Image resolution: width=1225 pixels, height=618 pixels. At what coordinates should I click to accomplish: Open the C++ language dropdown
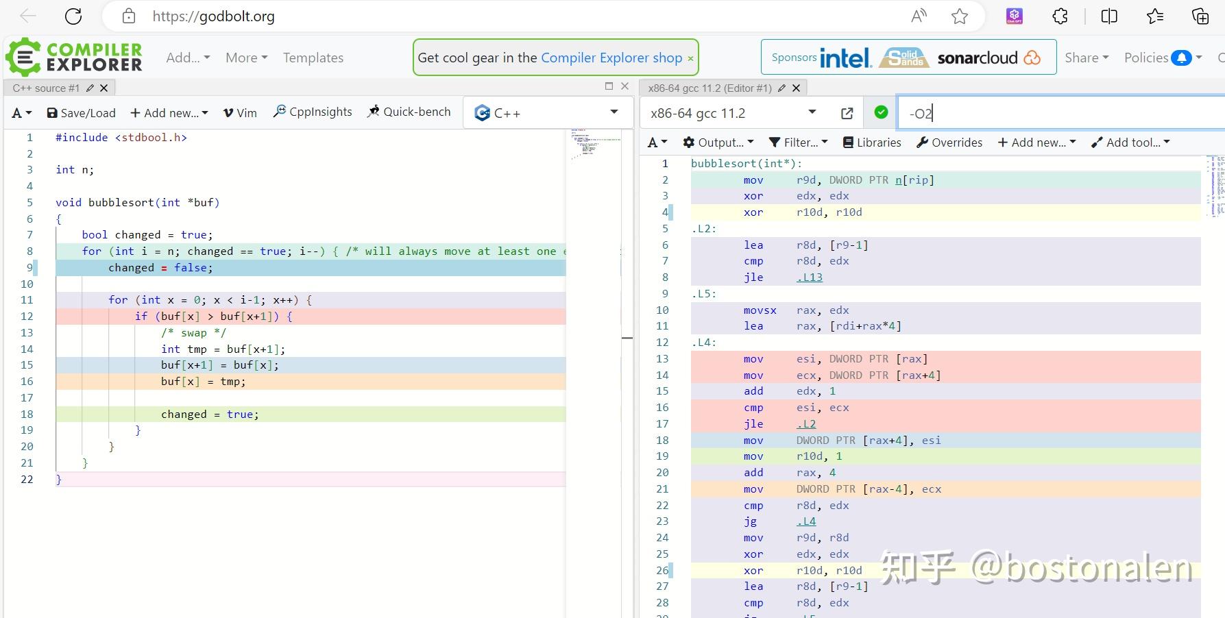pyautogui.click(x=548, y=113)
